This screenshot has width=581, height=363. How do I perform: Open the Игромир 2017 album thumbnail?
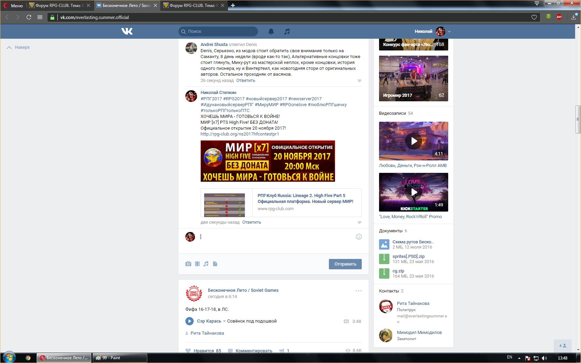tap(414, 78)
